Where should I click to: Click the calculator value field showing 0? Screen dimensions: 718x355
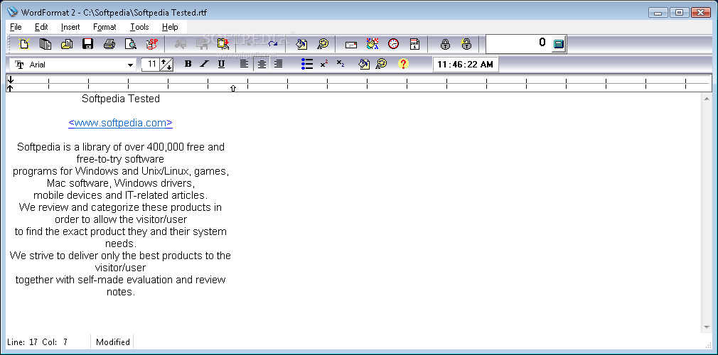[x=518, y=44]
